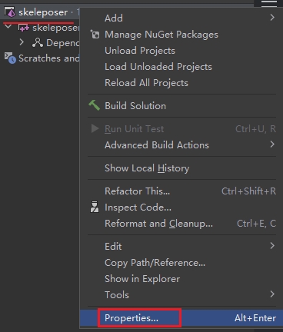Select the skeleposer C++ project item

[56, 28]
